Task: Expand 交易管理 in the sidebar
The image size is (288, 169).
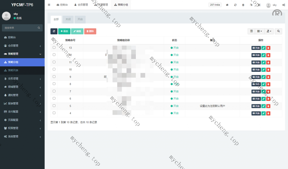Action: [22, 79]
